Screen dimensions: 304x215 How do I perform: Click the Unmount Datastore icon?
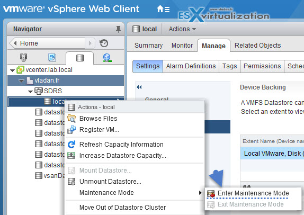(x=71, y=182)
